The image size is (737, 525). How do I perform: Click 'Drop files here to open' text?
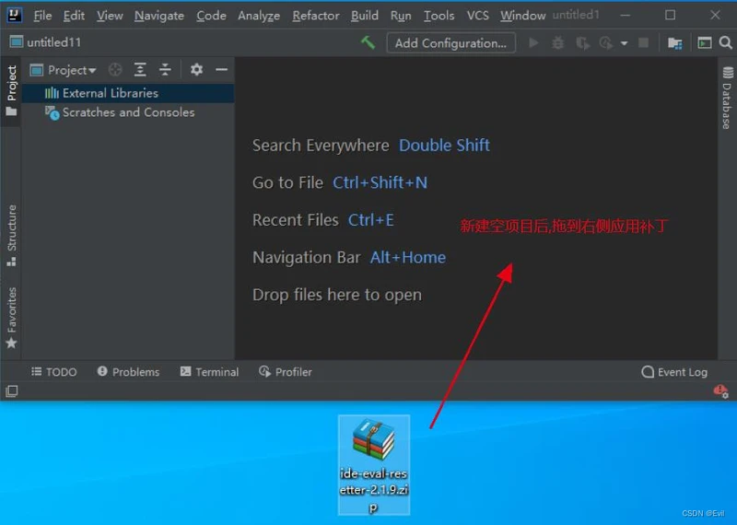coord(337,295)
